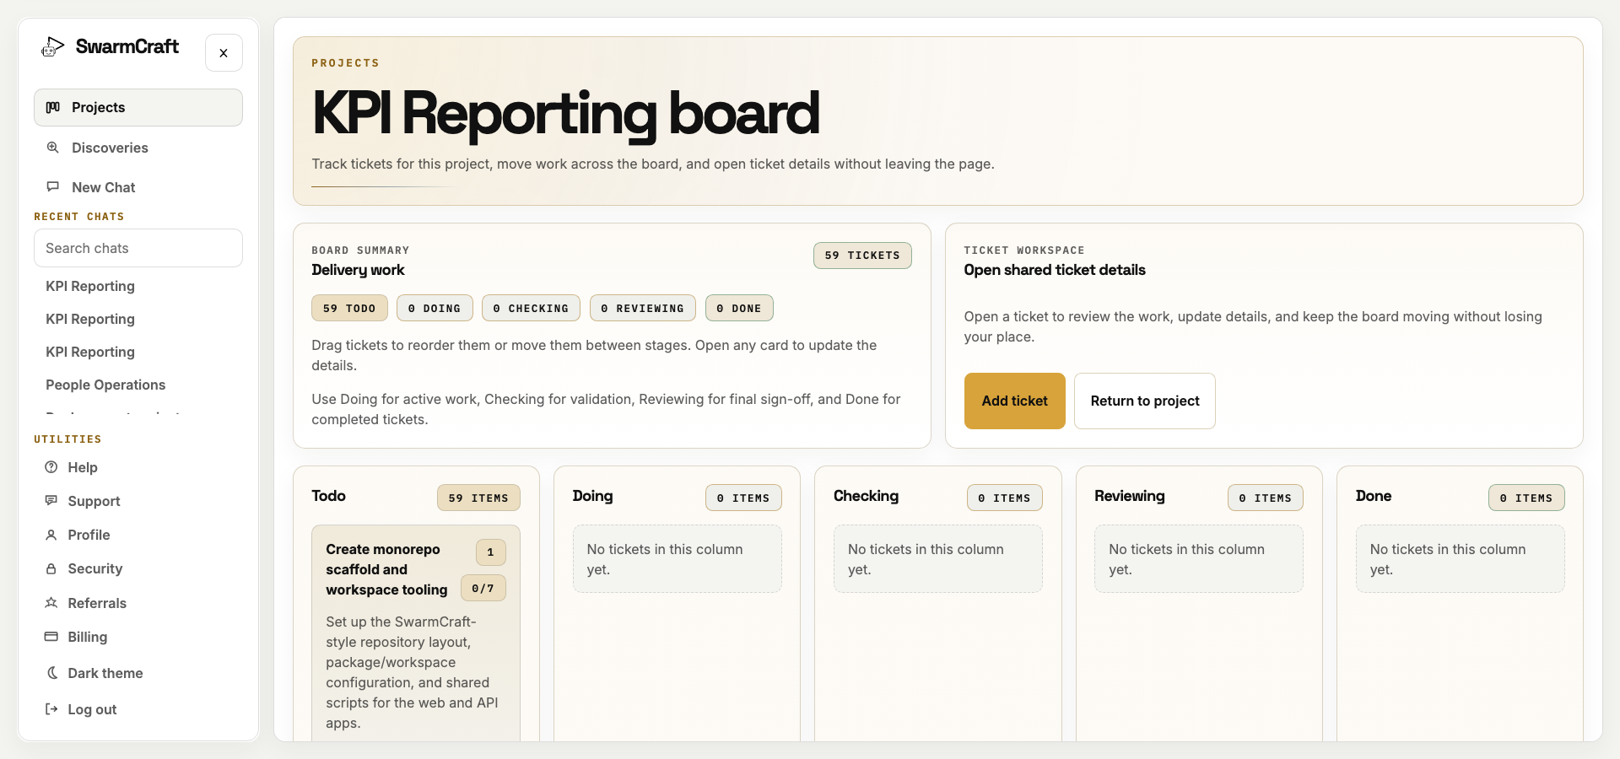Image resolution: width=1620 pixels, height=759 pixels.
Task: Click the Profile person icon
Action: coord(51,535)
